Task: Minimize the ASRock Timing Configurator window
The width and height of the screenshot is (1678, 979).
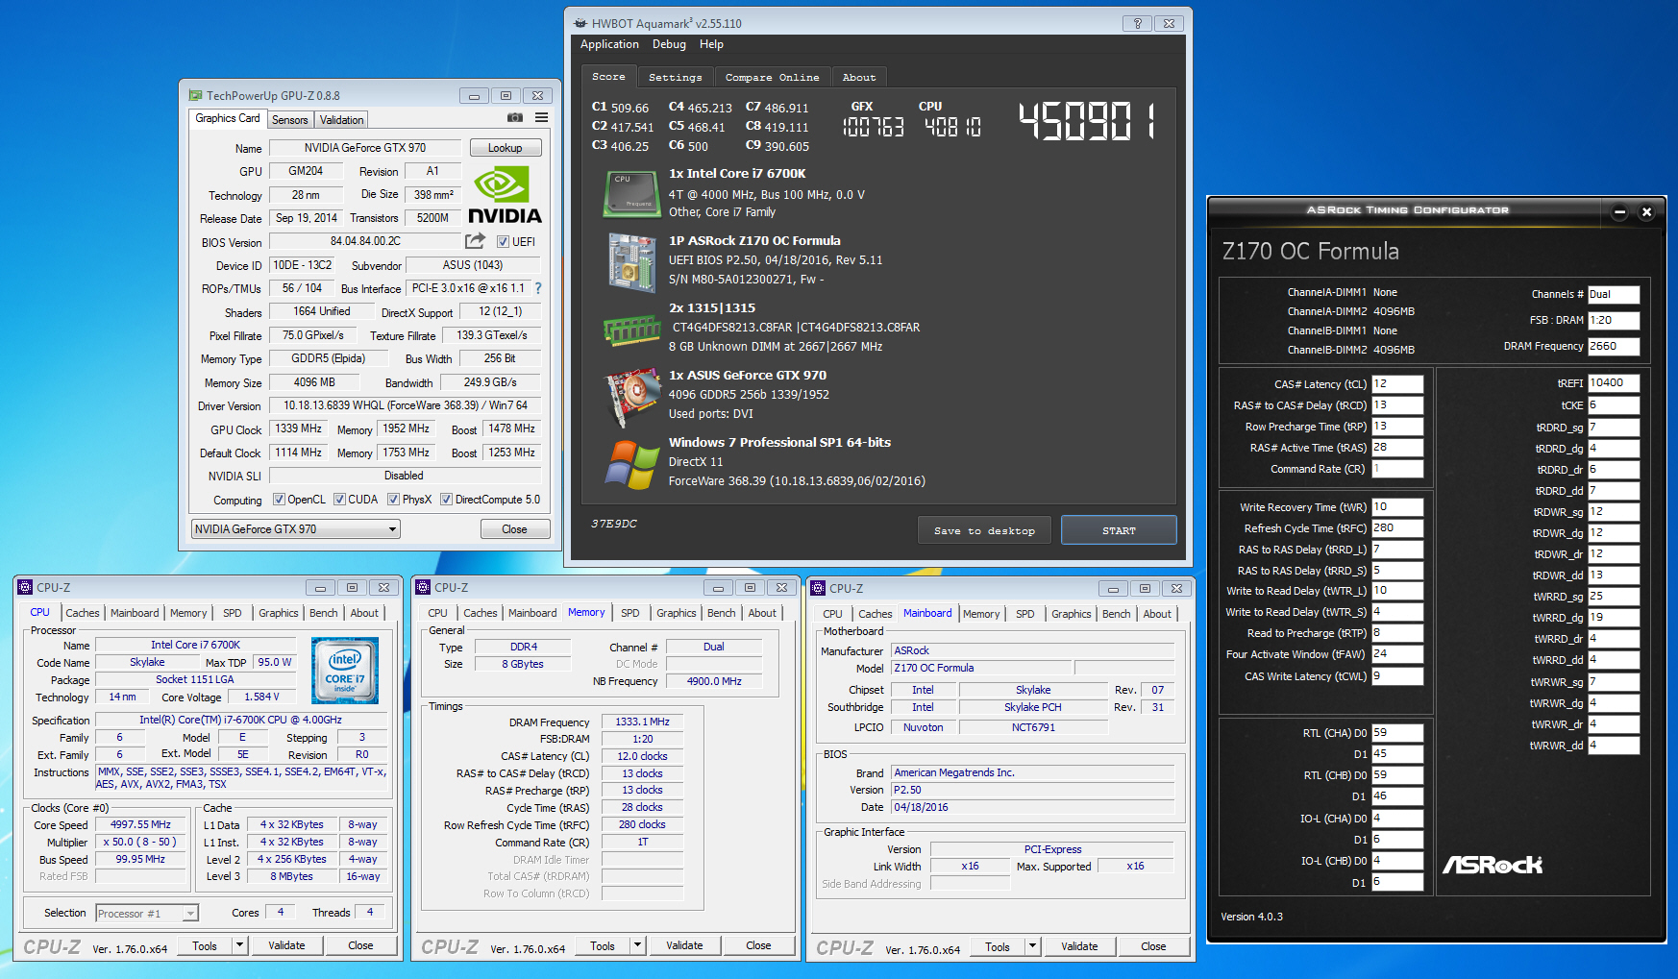Action: tap(1619, 212)
